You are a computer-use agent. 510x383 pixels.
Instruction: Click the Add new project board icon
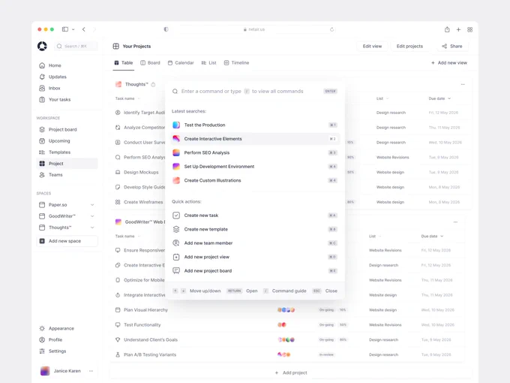point(176,270)
